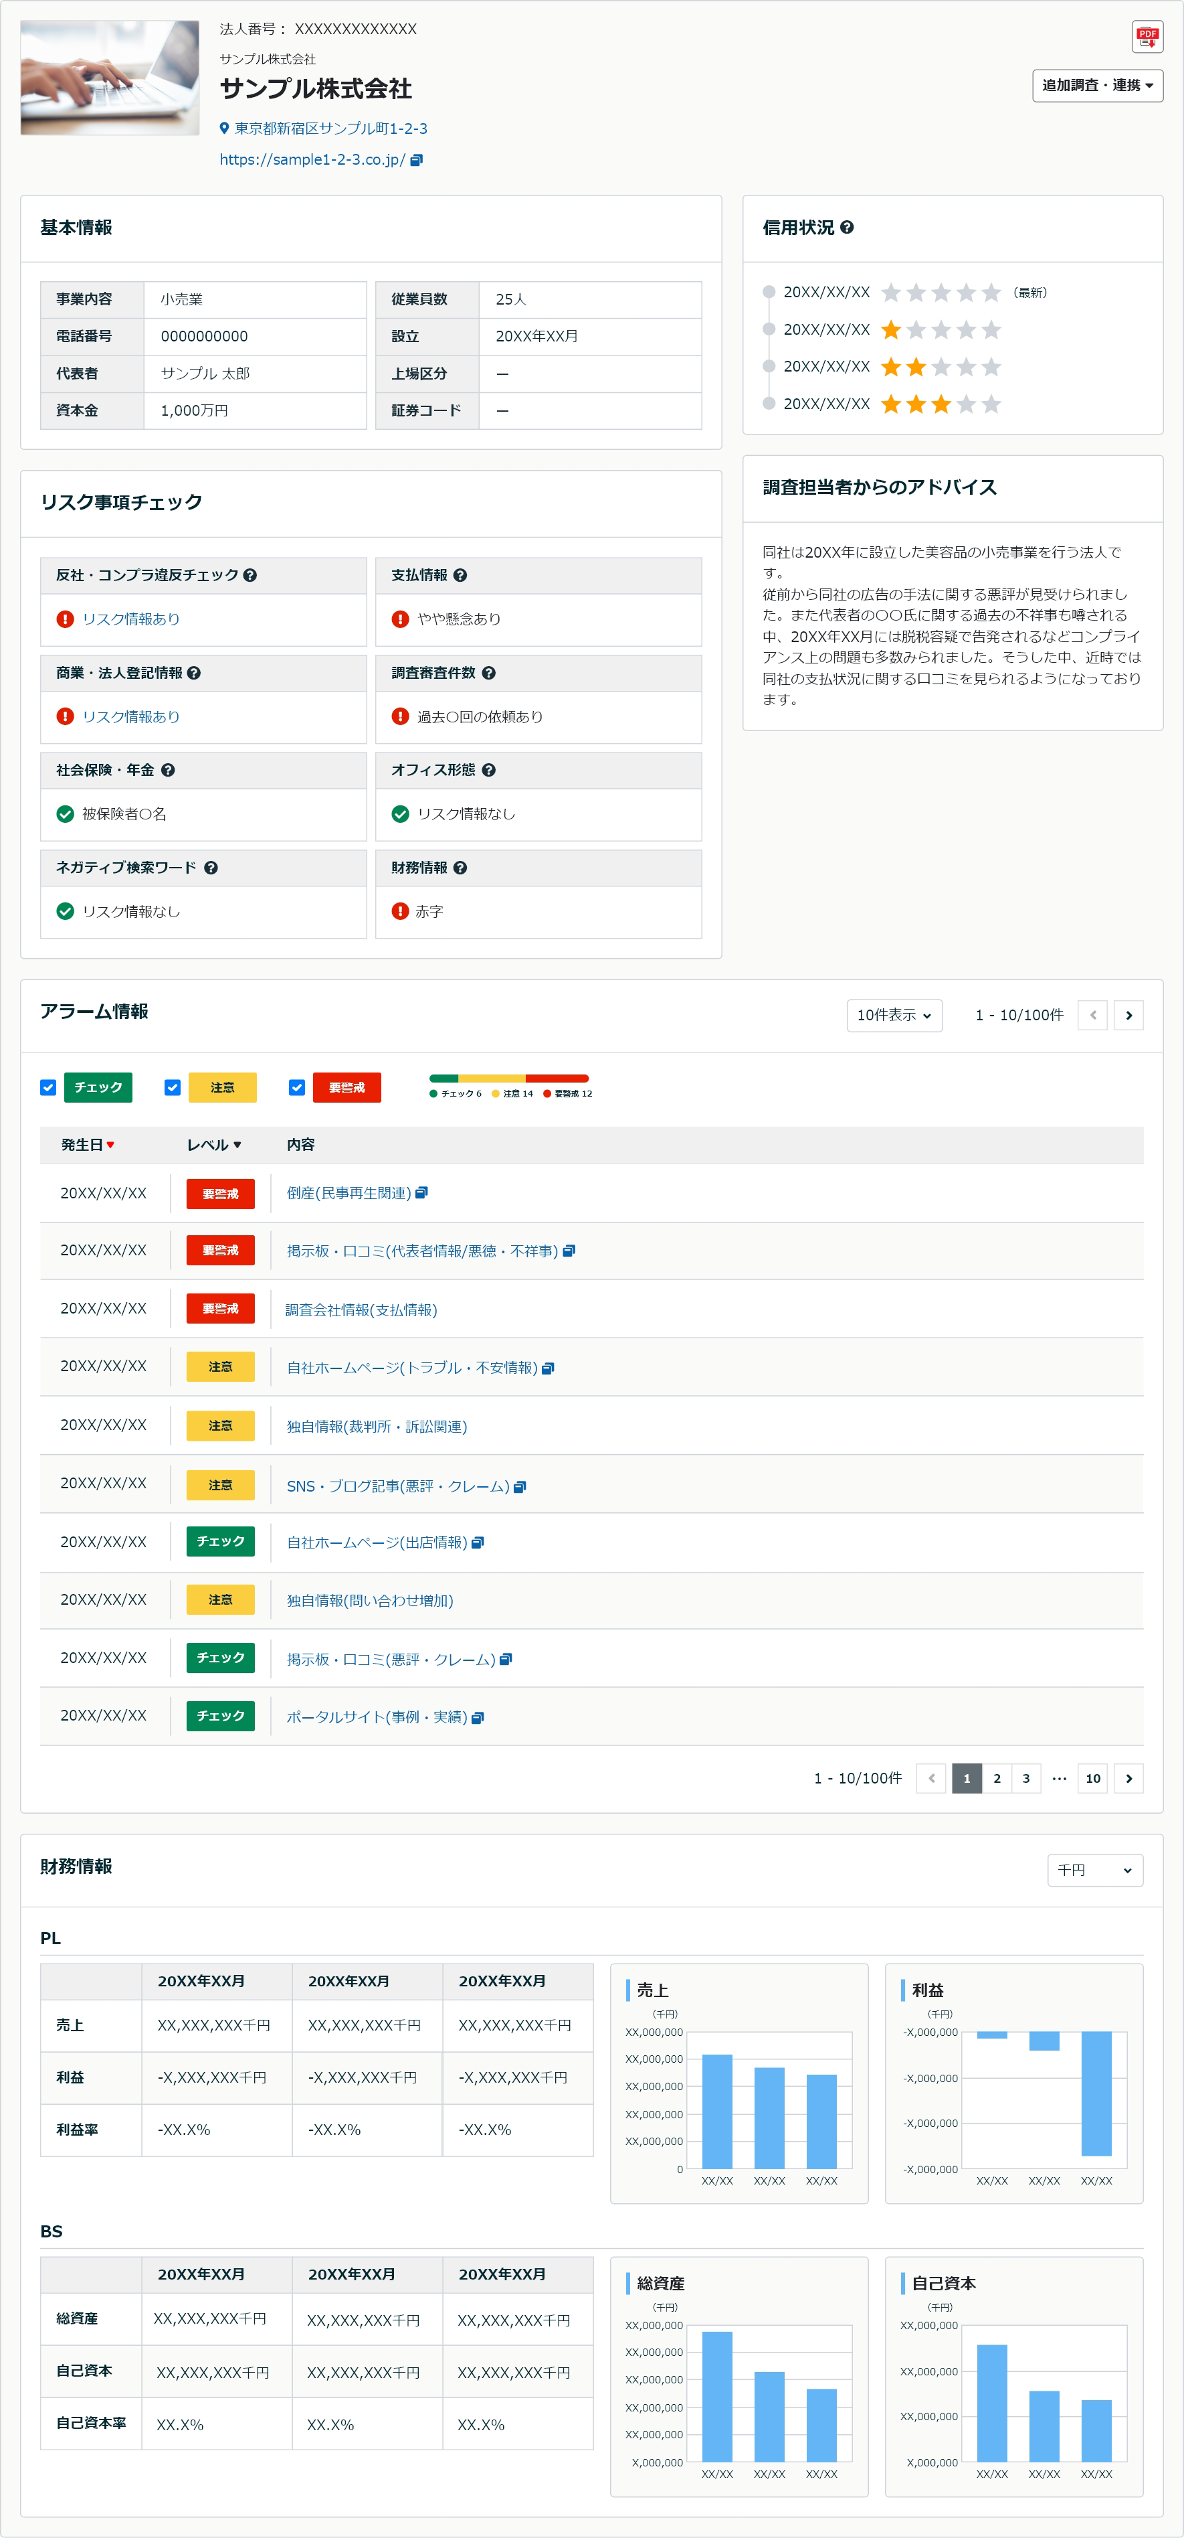
Task: Go to page 2 of alarms
Action: 996,1778
